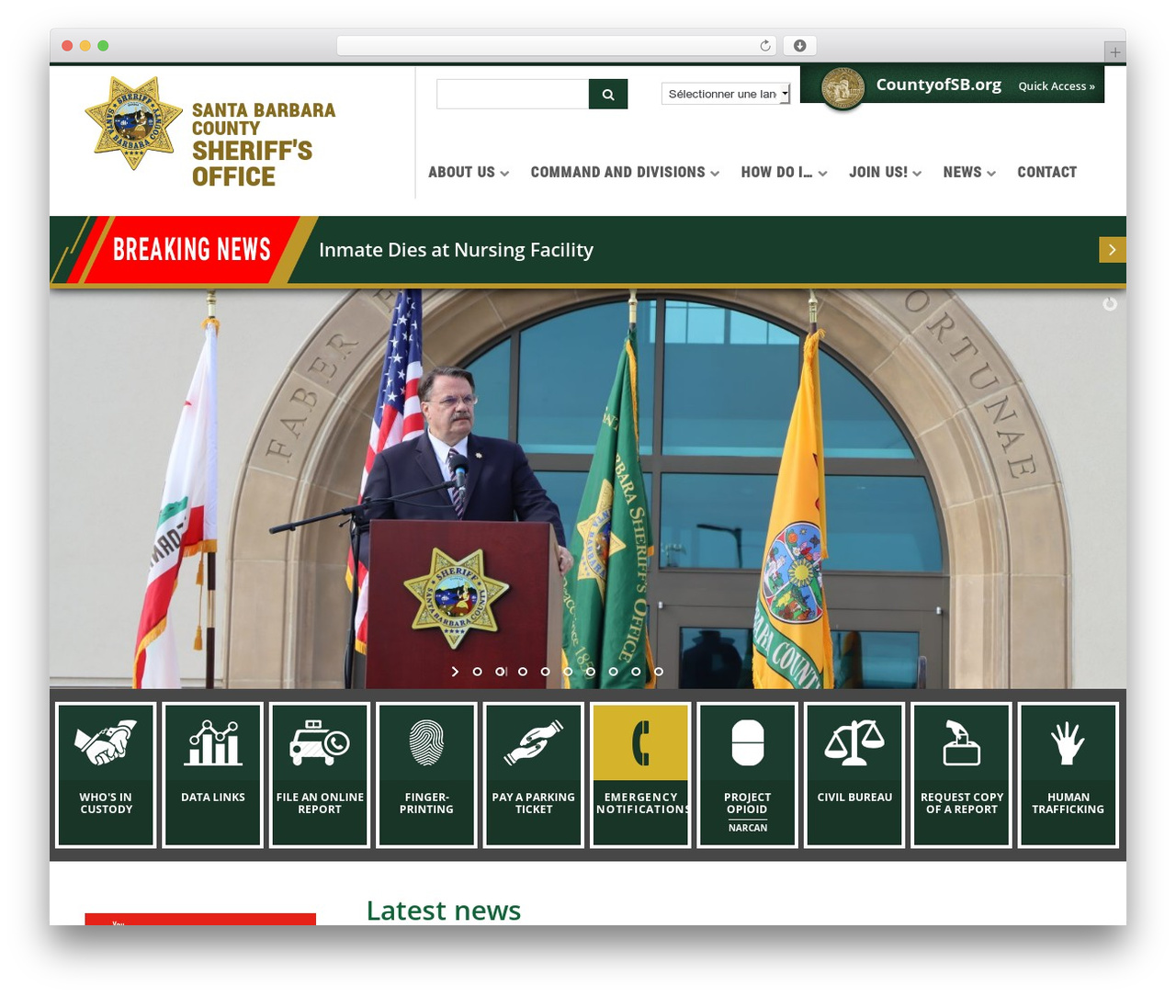
Task: Open the Human Trafficking hand tile
Action: tap(1069, 775)
